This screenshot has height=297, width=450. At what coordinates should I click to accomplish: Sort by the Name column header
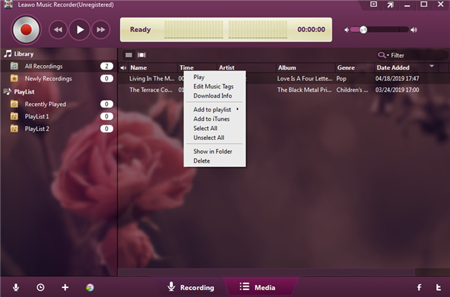pos(153,68)
